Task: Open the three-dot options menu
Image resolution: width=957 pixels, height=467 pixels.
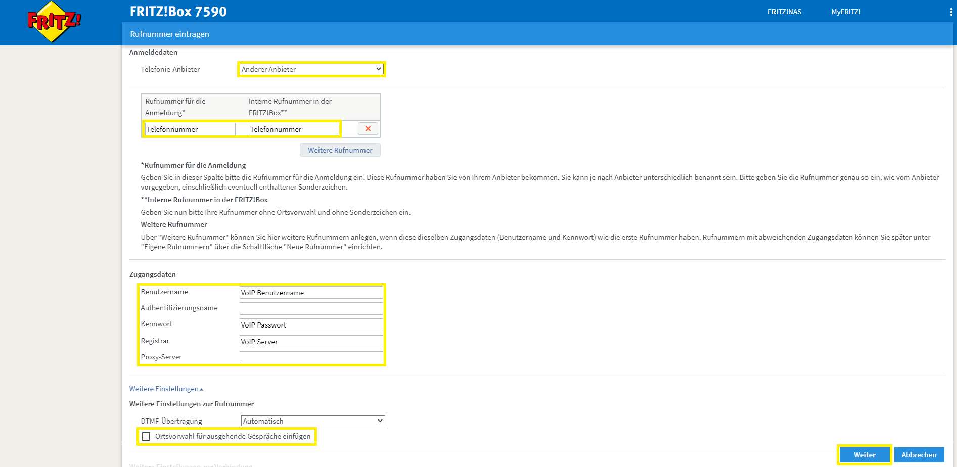Action: (951, 12)
